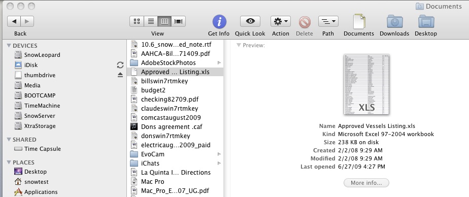
Task: Open the Documents toolbar shortcut
Action: pos(359,21)
